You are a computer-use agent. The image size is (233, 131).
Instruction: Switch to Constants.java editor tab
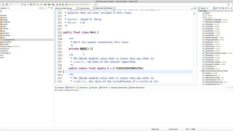click(x=83, y=8)
